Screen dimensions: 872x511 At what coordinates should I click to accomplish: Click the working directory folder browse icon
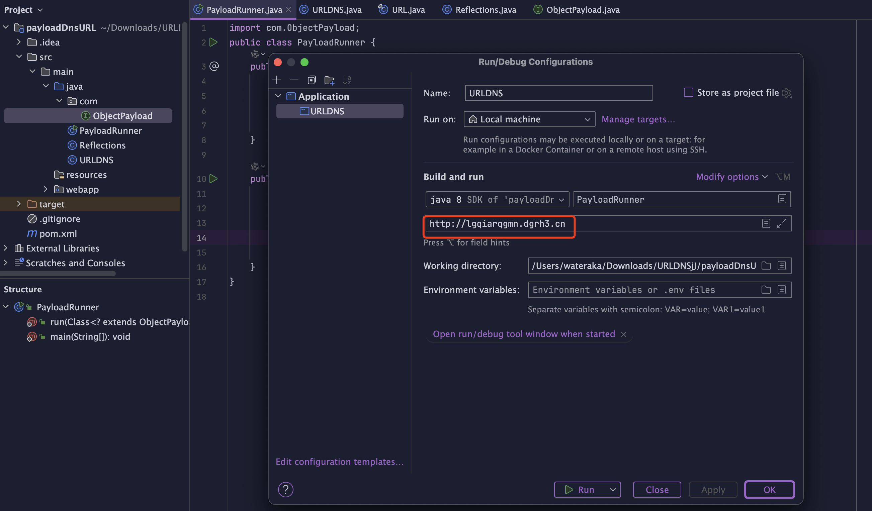766,265
